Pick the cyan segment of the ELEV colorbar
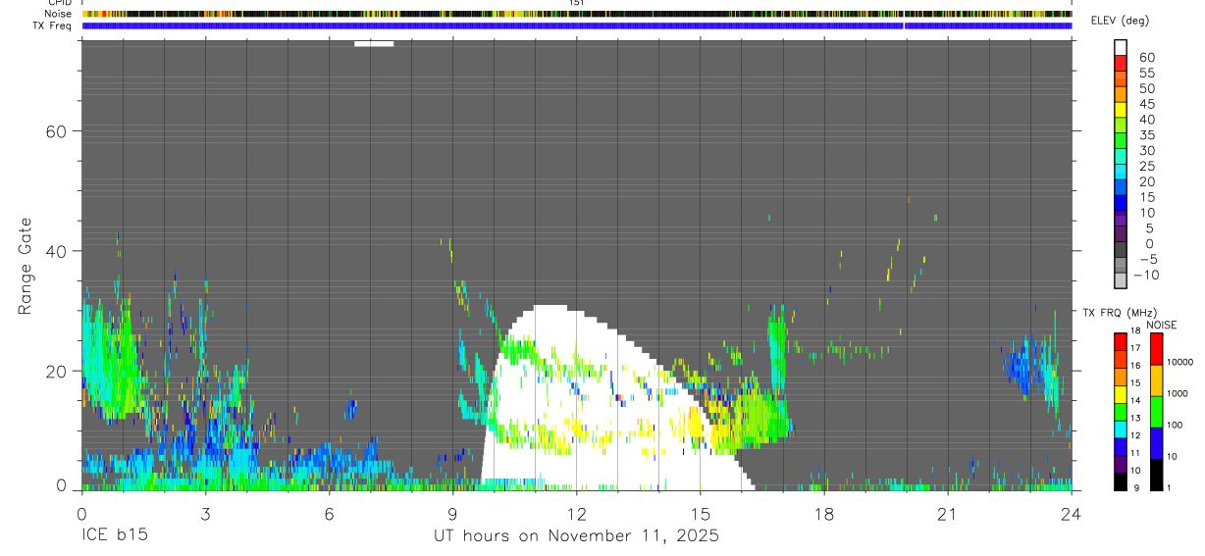 point(1121,174)
